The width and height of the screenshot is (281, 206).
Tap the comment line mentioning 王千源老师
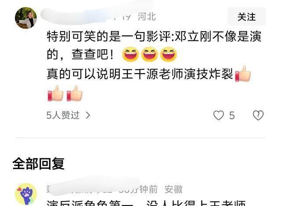coord(140,74)
